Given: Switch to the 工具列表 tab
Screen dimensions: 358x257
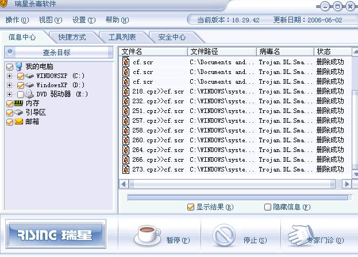Looking at the screenshot, I should click(x=122, y=37).
